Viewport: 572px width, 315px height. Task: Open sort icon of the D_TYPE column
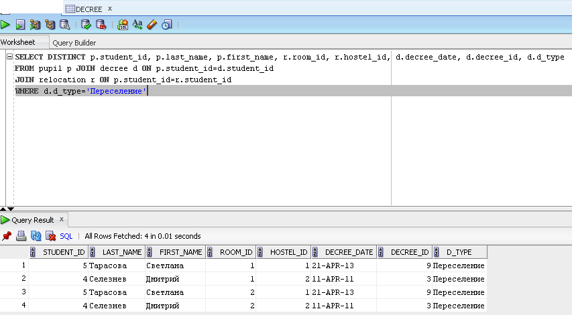tap(437, 252)
